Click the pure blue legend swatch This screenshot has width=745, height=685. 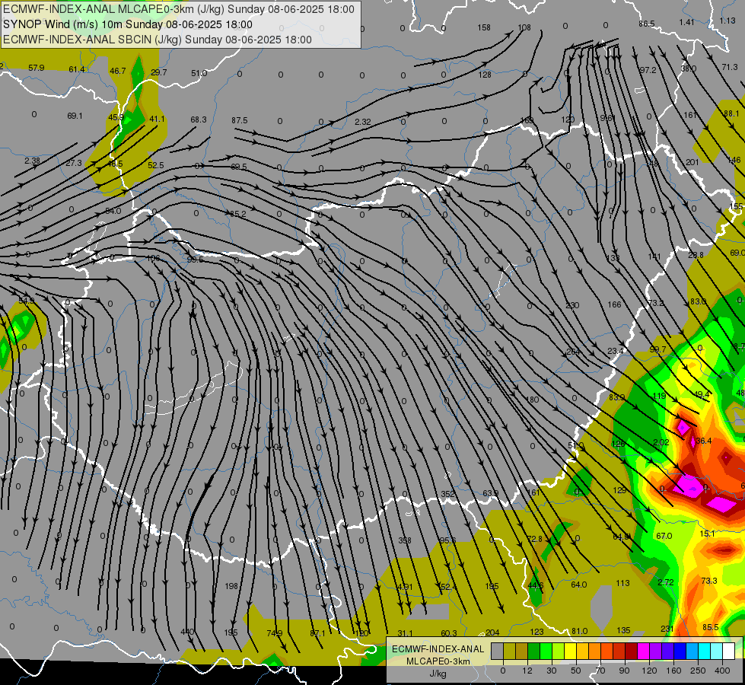[x=680, y=652]
